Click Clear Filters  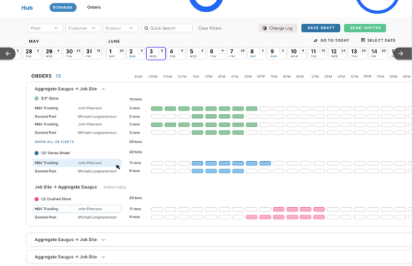pyautogui.click(x=209, y=28)
